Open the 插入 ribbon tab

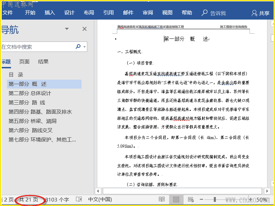pyautogui.click(x=49, y=13)
